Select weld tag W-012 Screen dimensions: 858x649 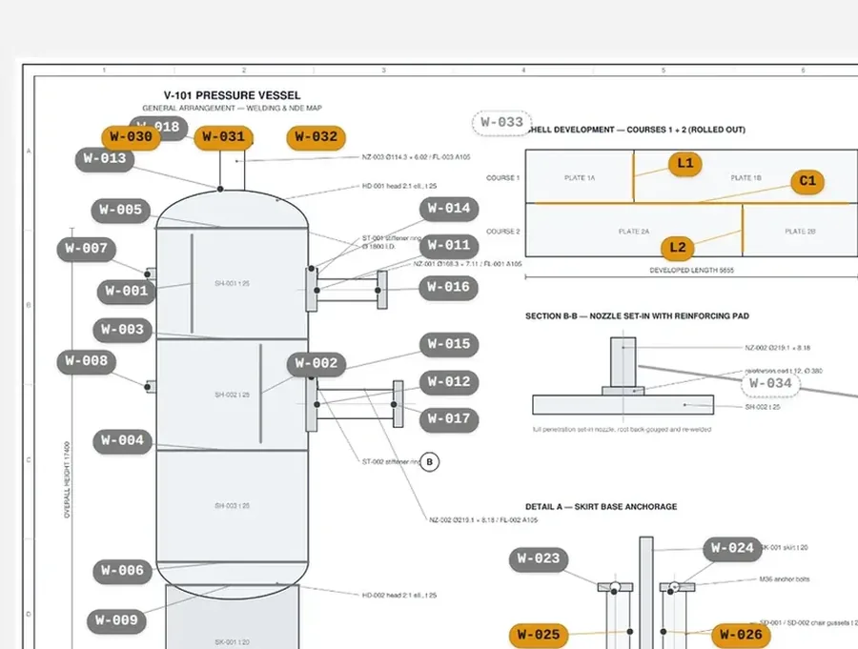pyautogui.click(x=449, y=382)
